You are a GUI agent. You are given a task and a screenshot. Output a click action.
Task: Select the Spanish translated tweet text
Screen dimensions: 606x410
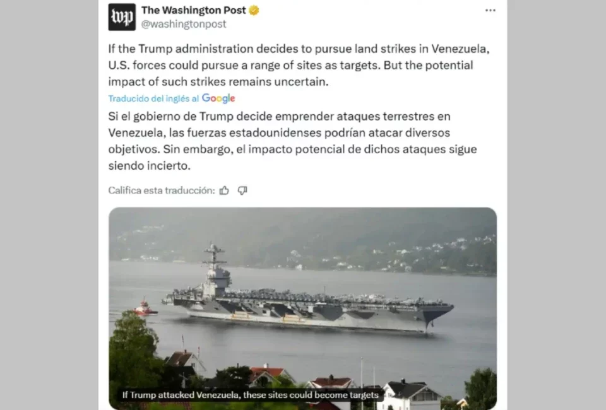[292, 141]
